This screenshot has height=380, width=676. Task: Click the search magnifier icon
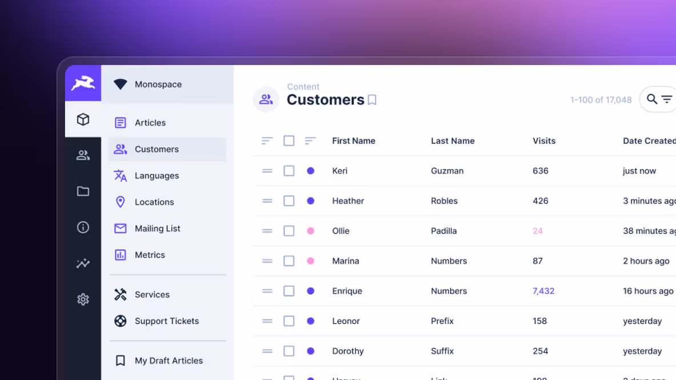click(652, 99)
